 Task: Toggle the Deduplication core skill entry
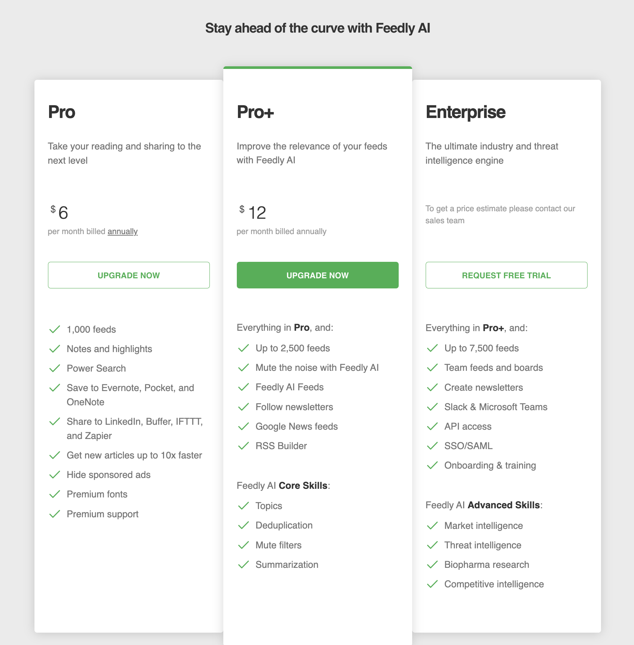point(284,525)
